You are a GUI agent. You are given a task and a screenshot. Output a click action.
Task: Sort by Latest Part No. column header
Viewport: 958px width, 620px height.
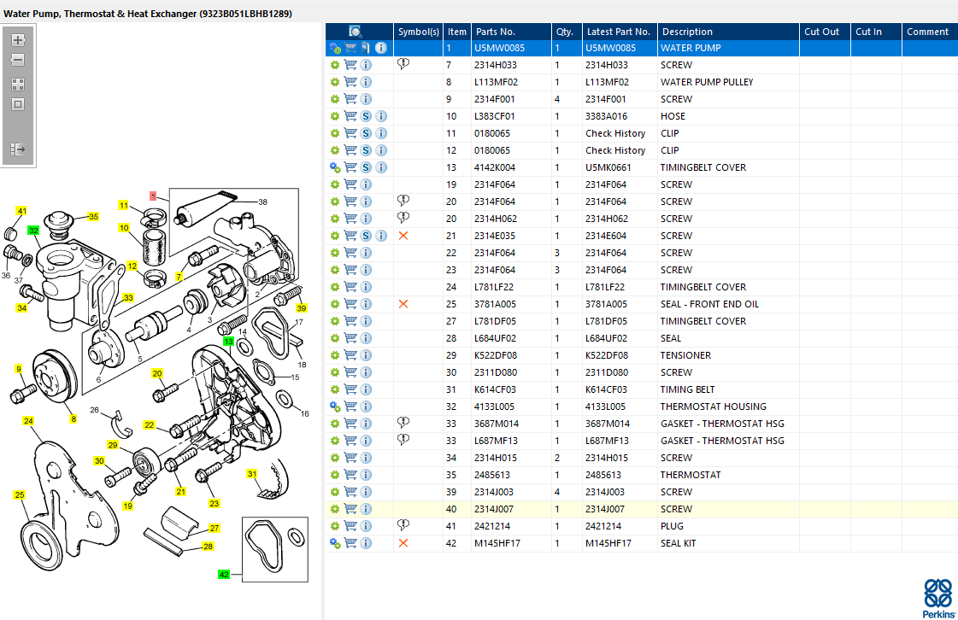tap(620, 32)
